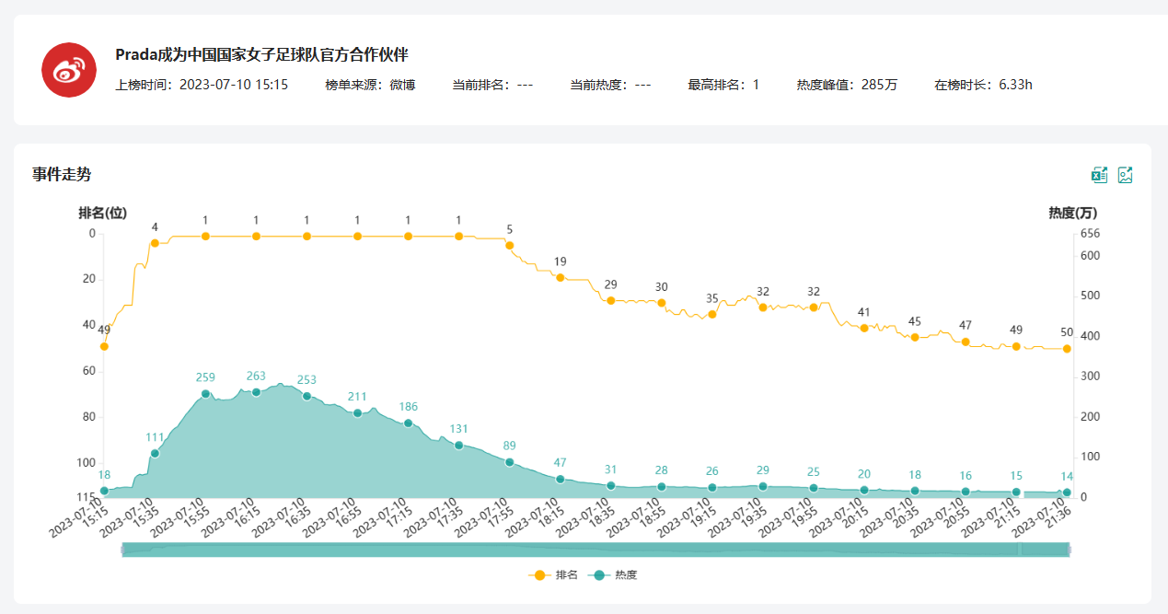
Task: Select final rank 50 point at 21:36
Action: click(1067, 349)
